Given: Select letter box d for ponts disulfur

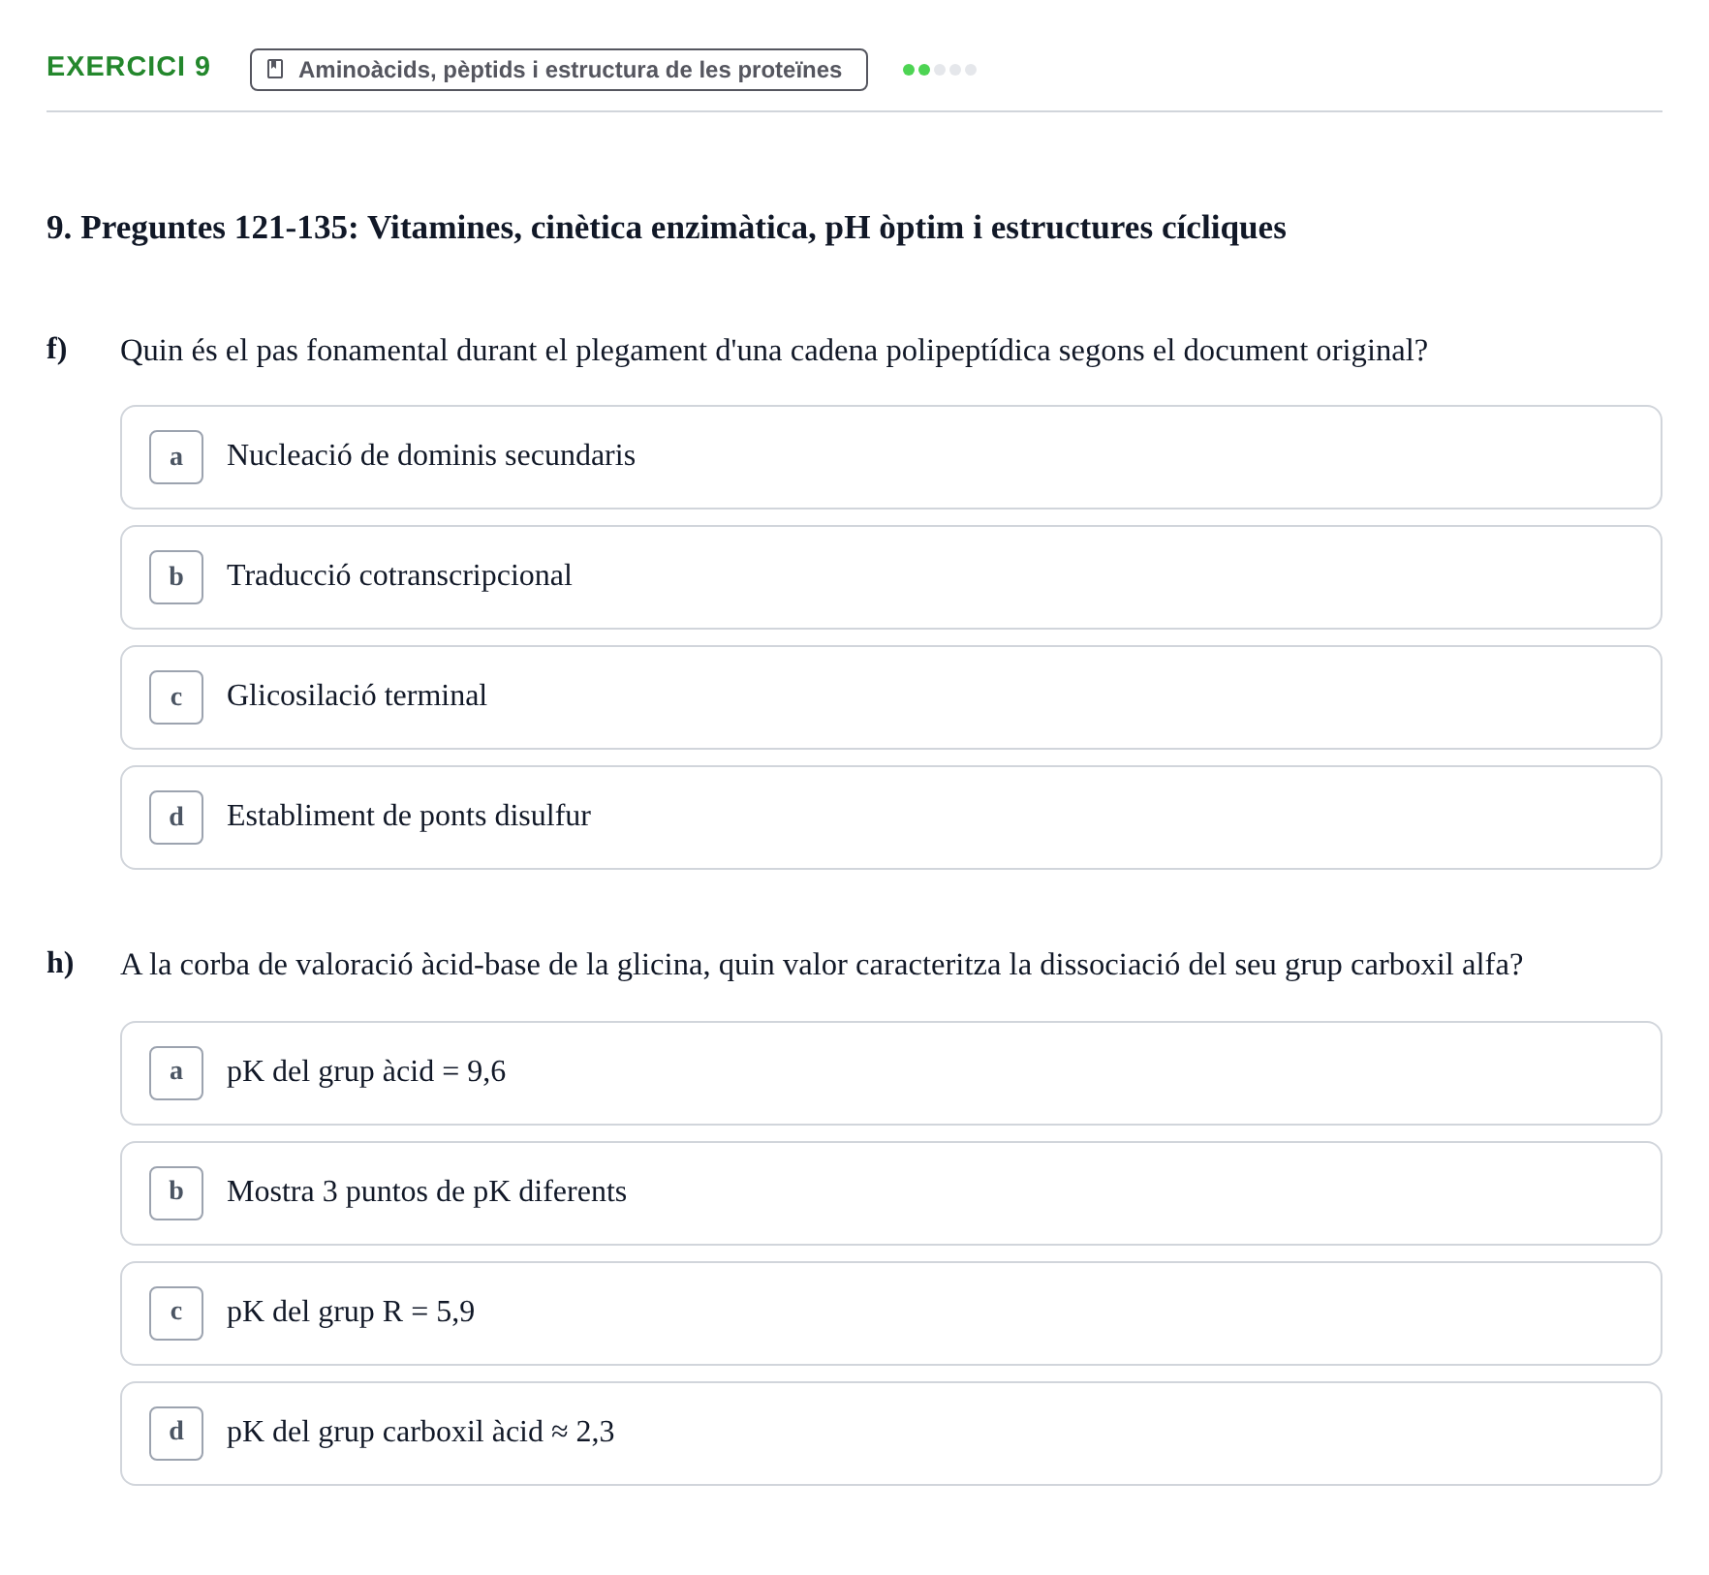Looking at the screenshot, I should (x=176, y=818).
